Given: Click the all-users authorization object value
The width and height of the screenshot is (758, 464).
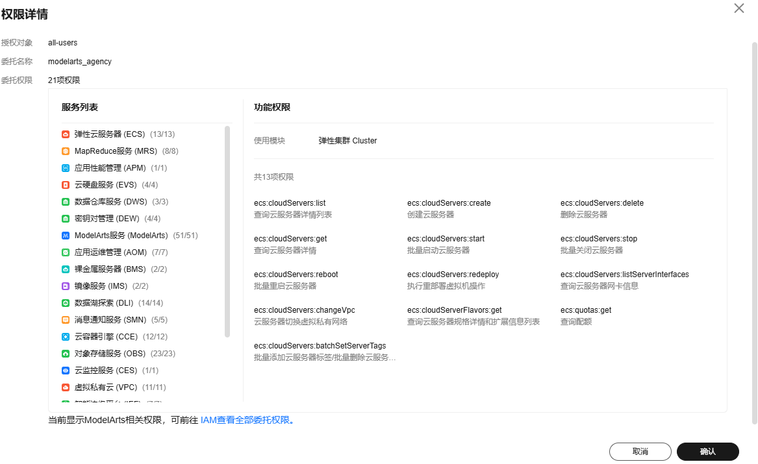Looking at the screenshot, I should (62, 43).
